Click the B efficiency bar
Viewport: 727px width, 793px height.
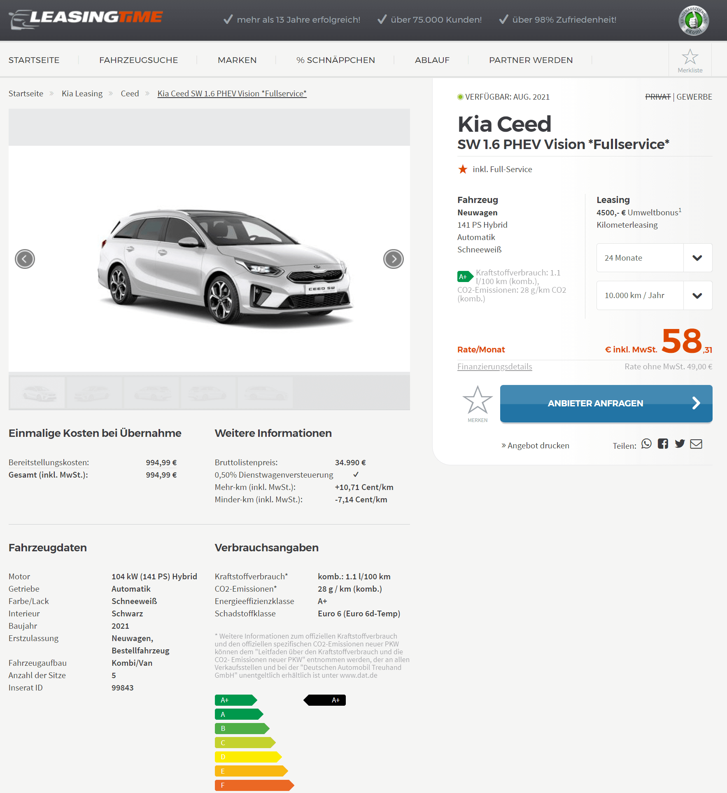[242, 728]
